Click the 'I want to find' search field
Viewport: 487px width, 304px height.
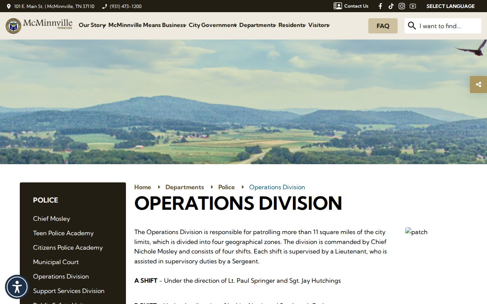(x=449, y=26)
